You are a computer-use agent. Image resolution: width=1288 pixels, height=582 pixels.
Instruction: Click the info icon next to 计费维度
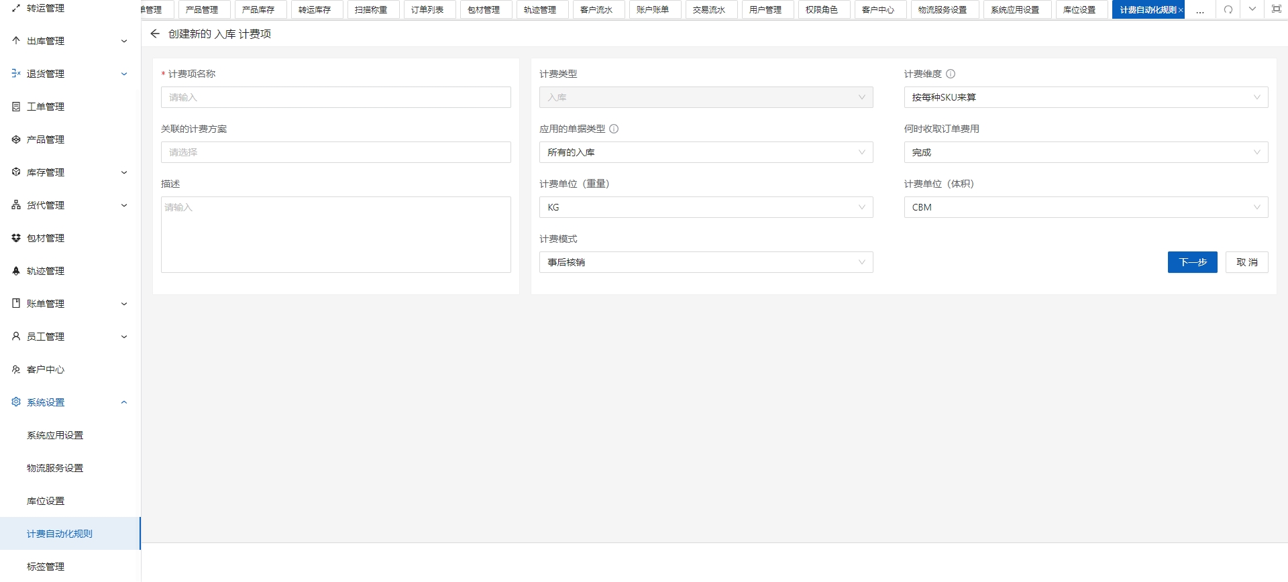coord(951,74)
